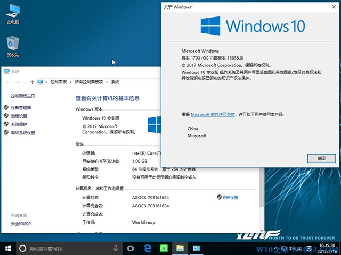This screenshot has width=341, height=255.
Task: Expand the chevron after 控制面板 breadcrumb
Action: point(70,82)
